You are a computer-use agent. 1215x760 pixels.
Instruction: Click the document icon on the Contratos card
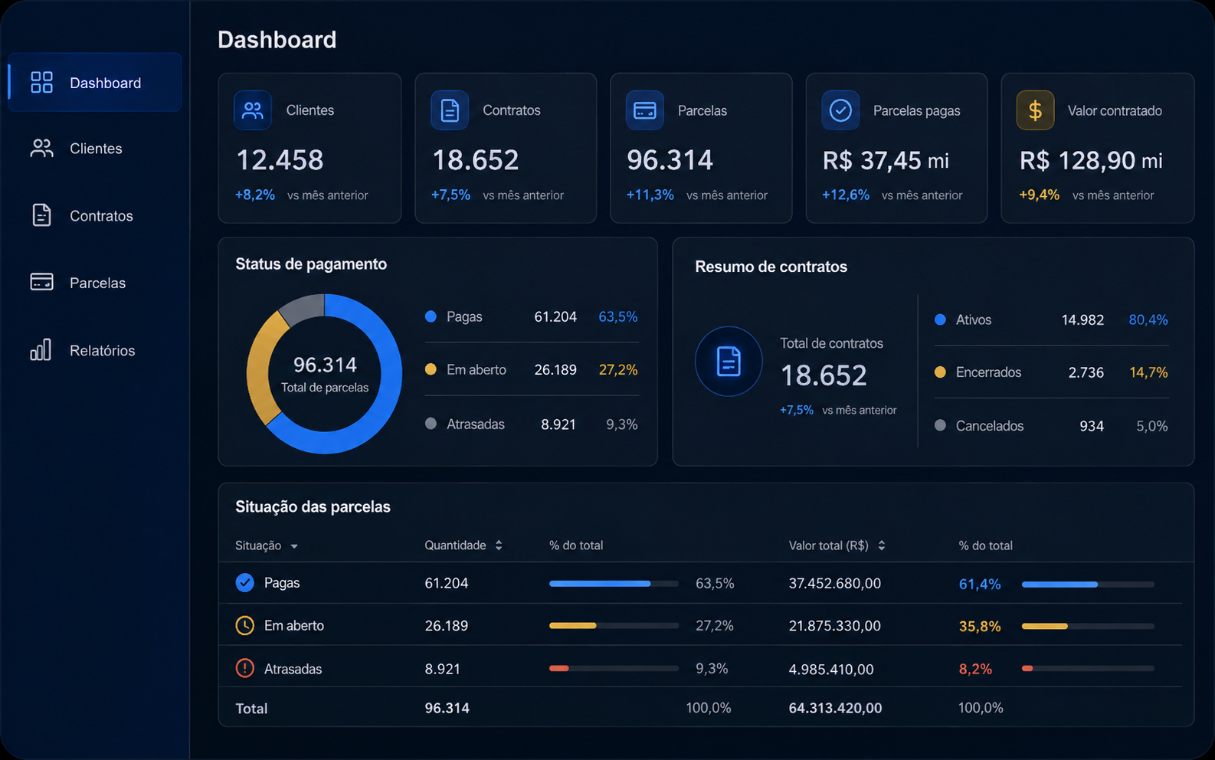(450, 110)
